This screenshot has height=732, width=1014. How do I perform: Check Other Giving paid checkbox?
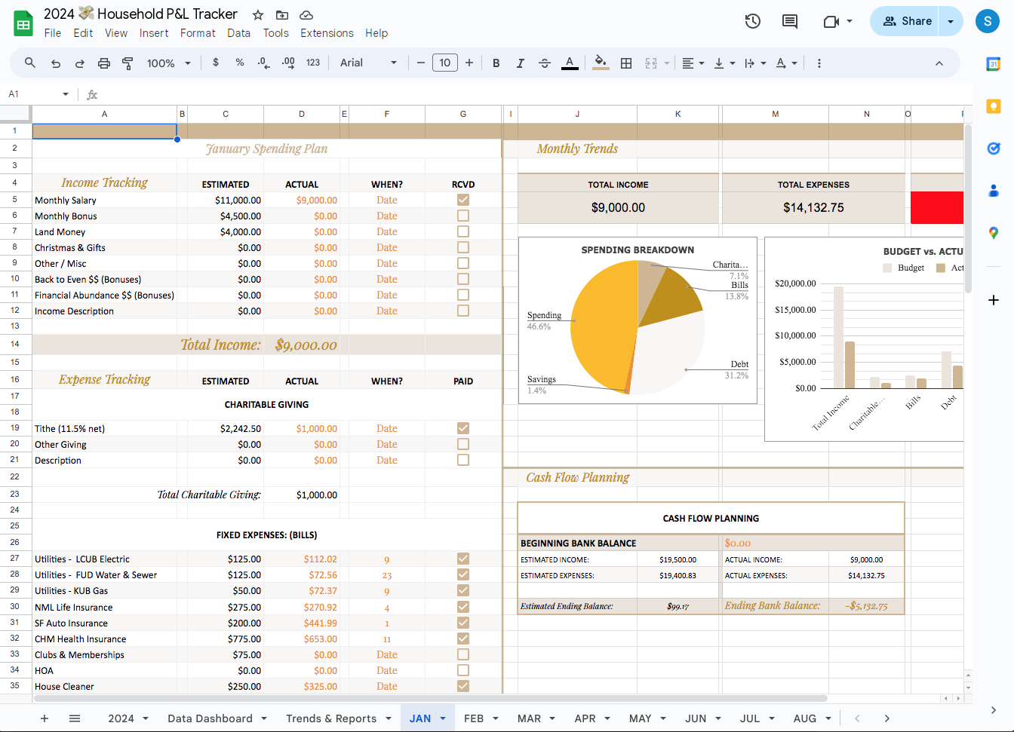click(463, 444)
